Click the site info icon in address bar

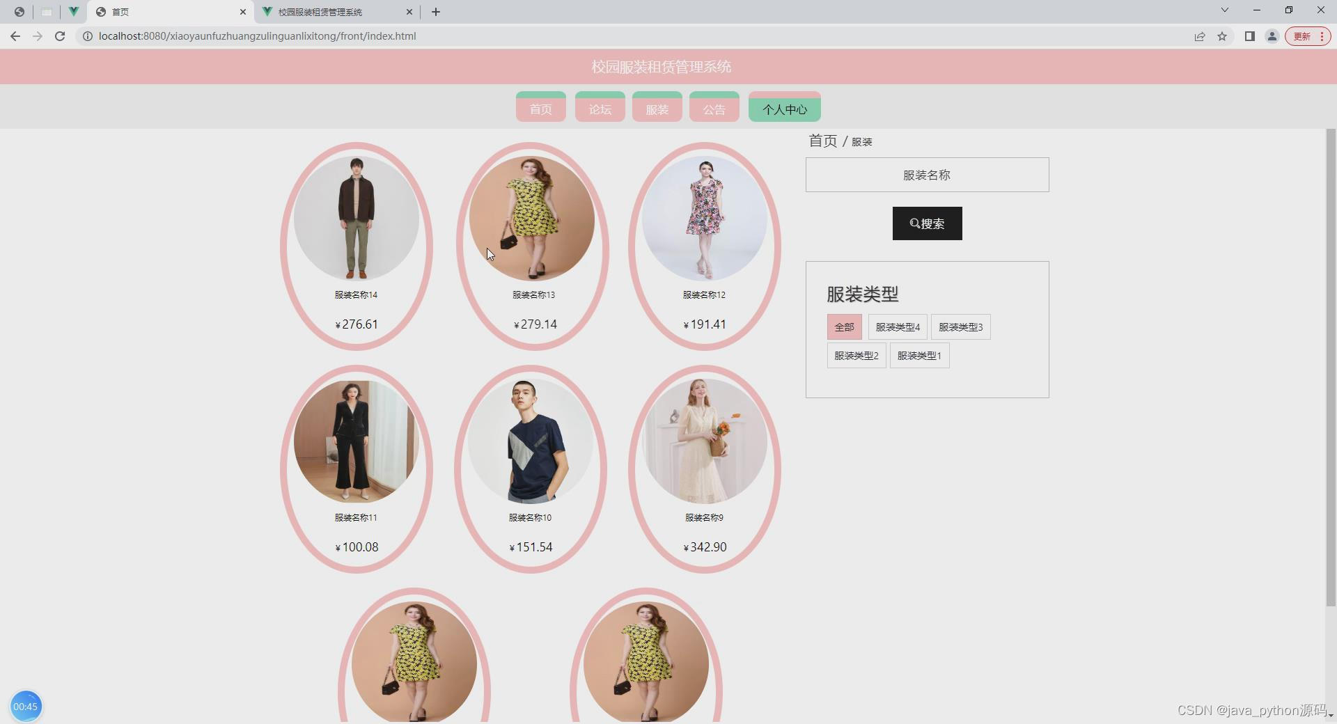point(88,36)
